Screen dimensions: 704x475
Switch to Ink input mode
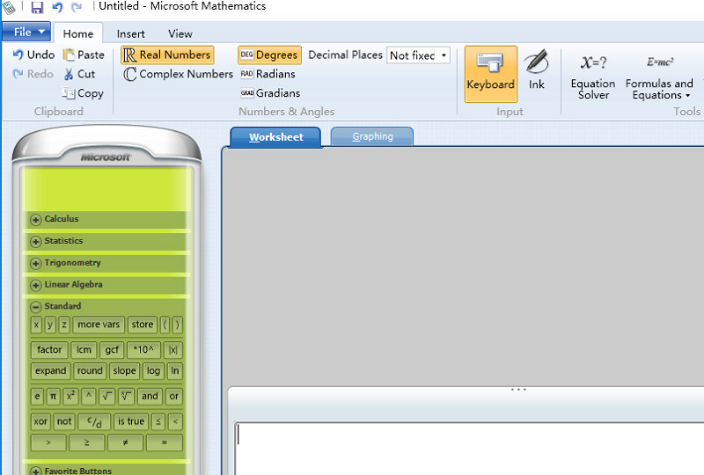536,70
